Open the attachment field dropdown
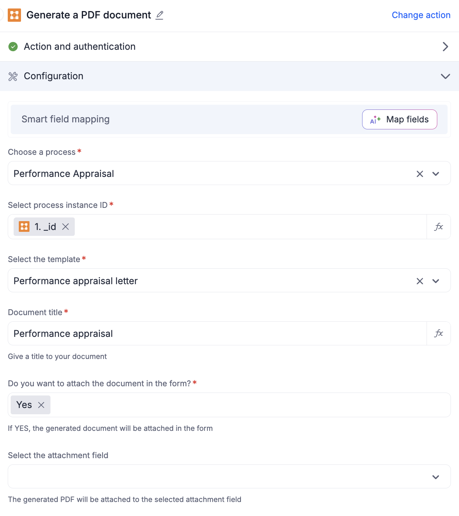Image resolution: width=459 pixels, height=516 pixels. (x=436, y=477)
